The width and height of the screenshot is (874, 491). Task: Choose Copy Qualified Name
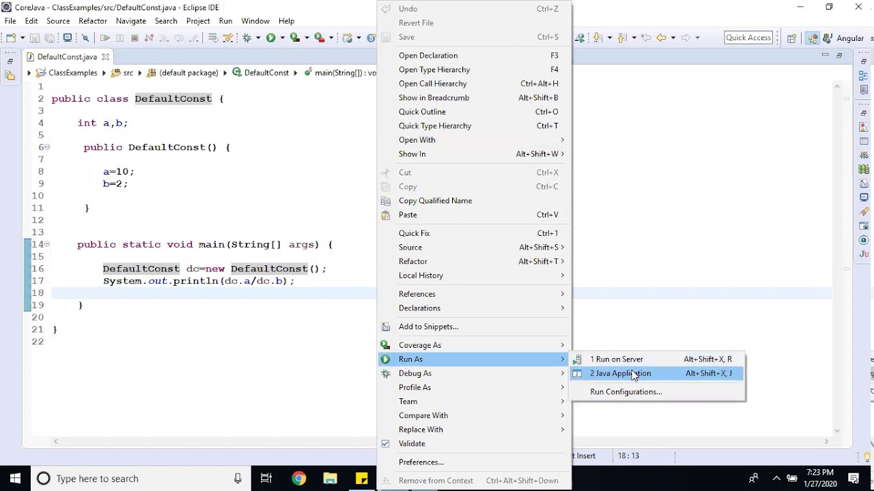pyautogui.click(x=474, y=200)
